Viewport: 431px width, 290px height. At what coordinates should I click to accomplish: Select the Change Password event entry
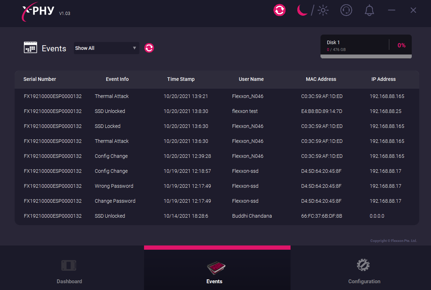(115, 201)
